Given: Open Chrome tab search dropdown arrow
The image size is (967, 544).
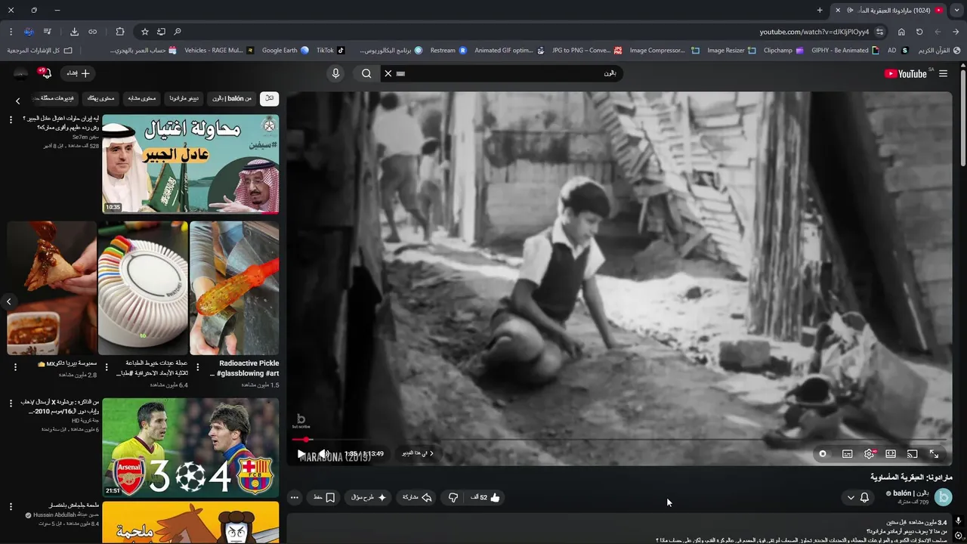Looking at the screenshot, I should [957, 10].
